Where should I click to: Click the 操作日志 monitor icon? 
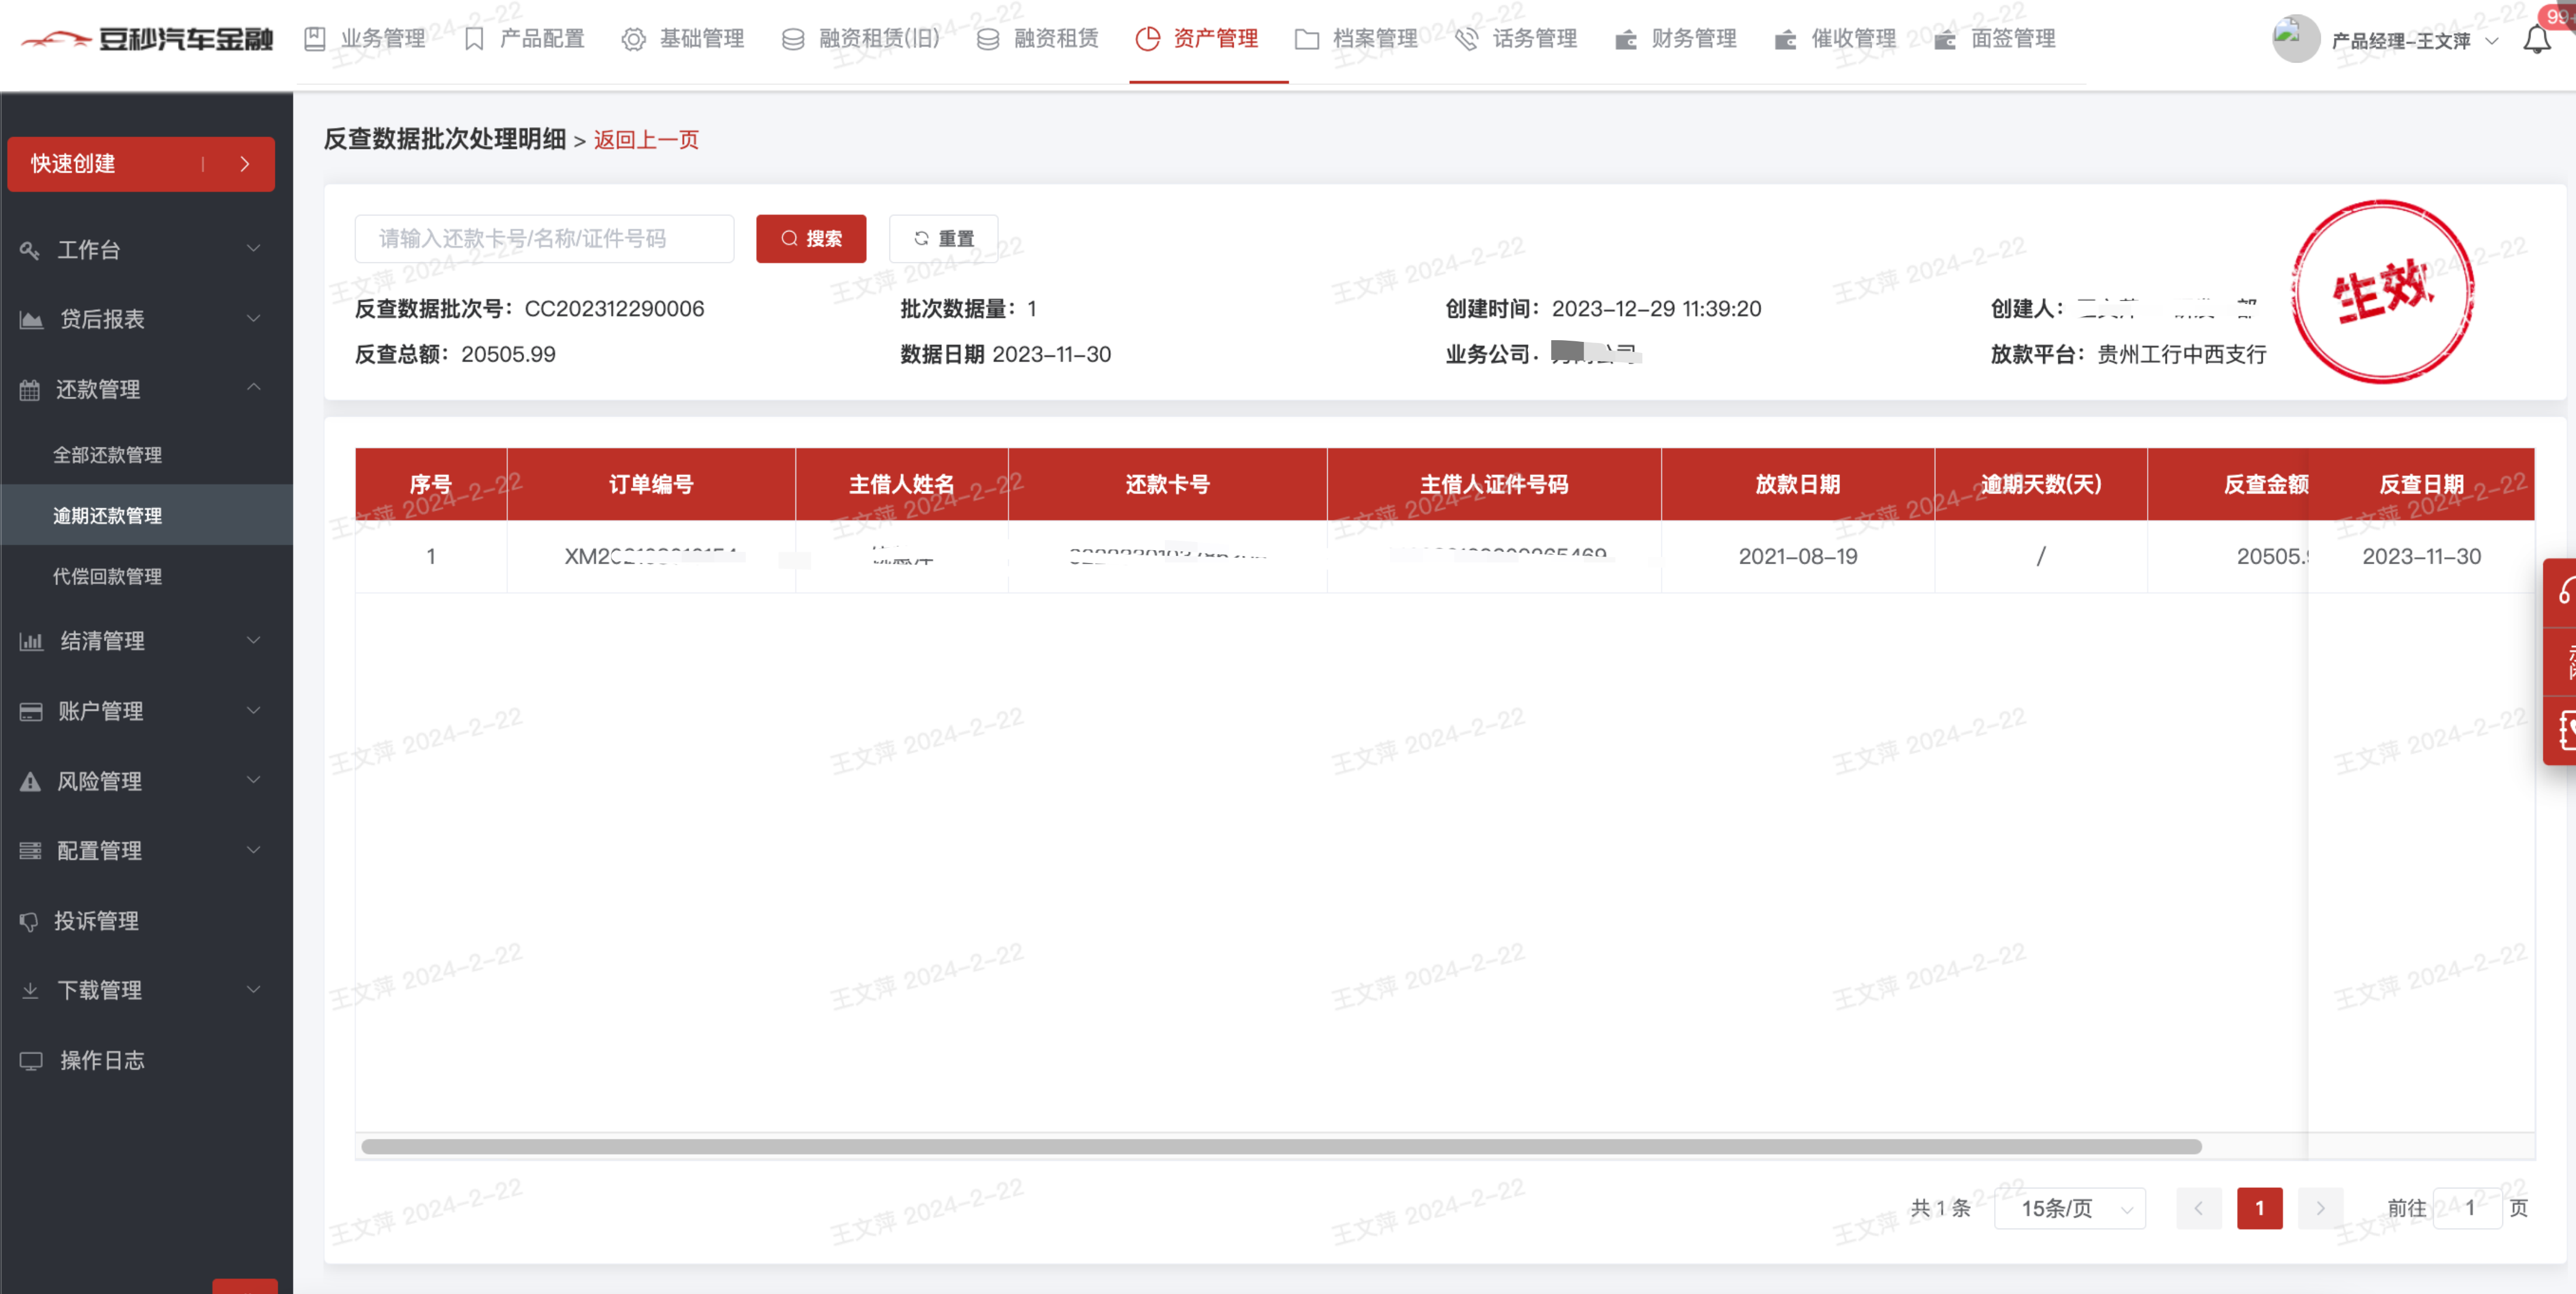click(x=31, y=1061)
